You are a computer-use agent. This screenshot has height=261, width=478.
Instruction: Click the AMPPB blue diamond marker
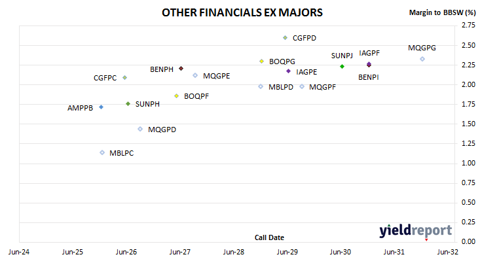click(x=101, y=107)
